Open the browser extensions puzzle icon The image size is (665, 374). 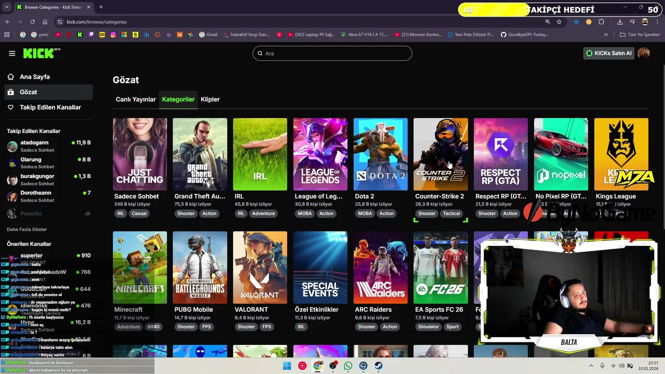click(x=602, y=22)
